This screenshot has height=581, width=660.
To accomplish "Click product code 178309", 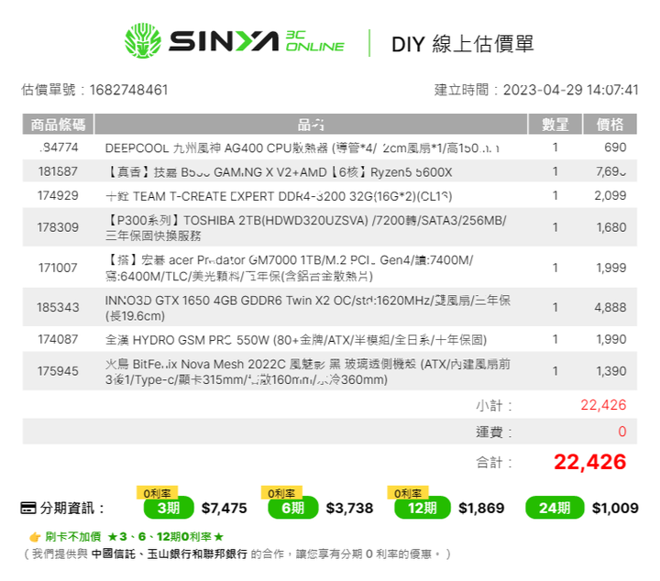I will 58,227.
